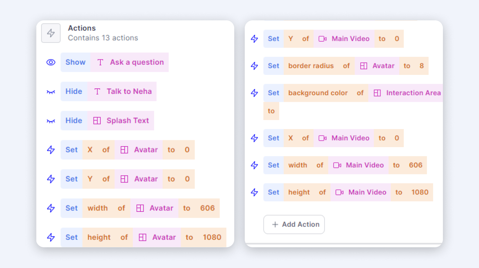This screenshot has width=479, height=268.
Task: Click the eye icon beside Show Ask a question
Action: click(51, 62)
